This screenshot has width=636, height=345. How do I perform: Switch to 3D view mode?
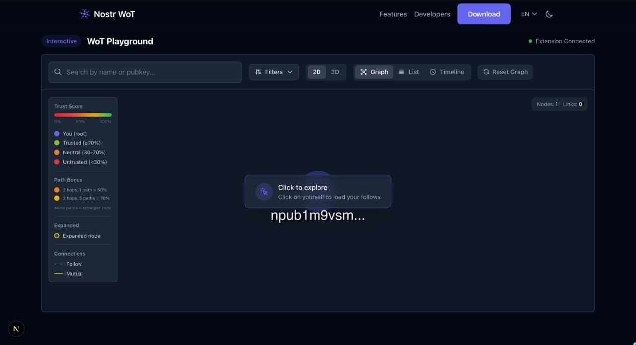click(x=335, y=72)
